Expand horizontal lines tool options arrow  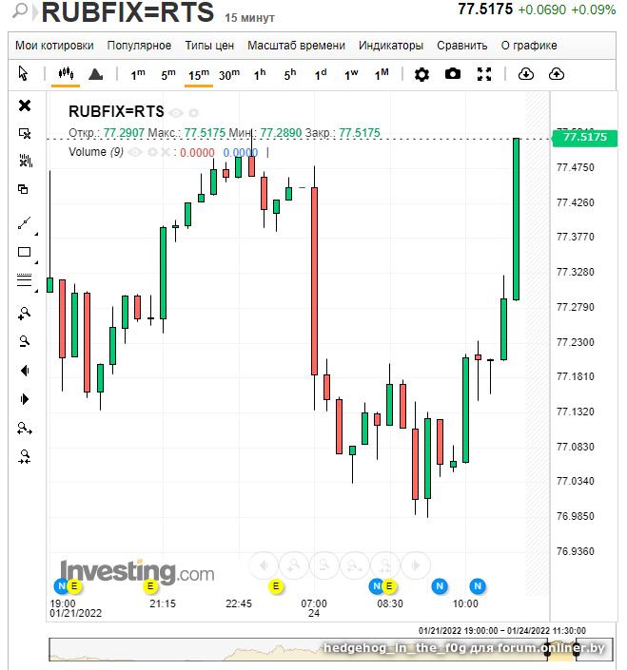pos(36,291)
